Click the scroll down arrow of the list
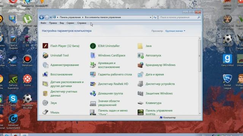 click(x=200, y=113)
